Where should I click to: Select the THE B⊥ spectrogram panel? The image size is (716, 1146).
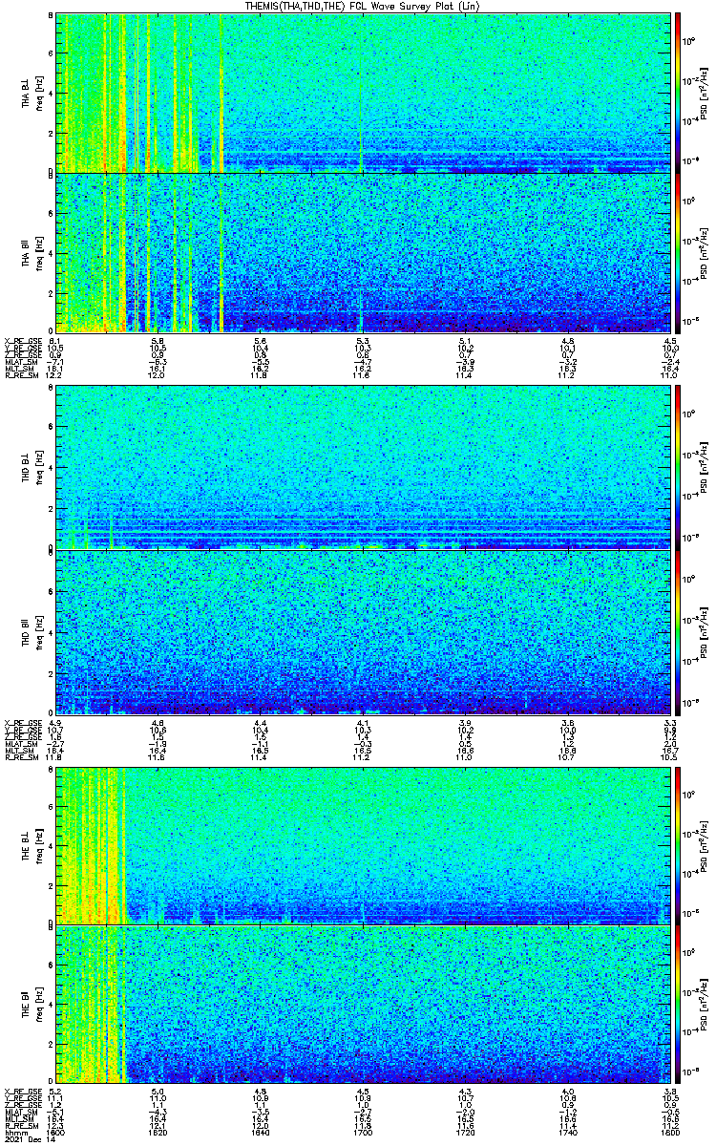tap(363, 845)
